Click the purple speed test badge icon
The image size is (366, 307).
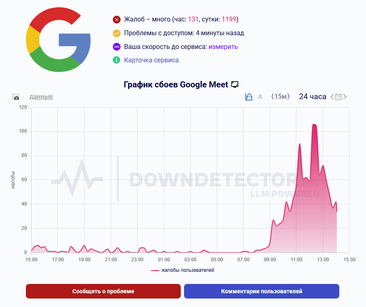(x=116, y=47)
